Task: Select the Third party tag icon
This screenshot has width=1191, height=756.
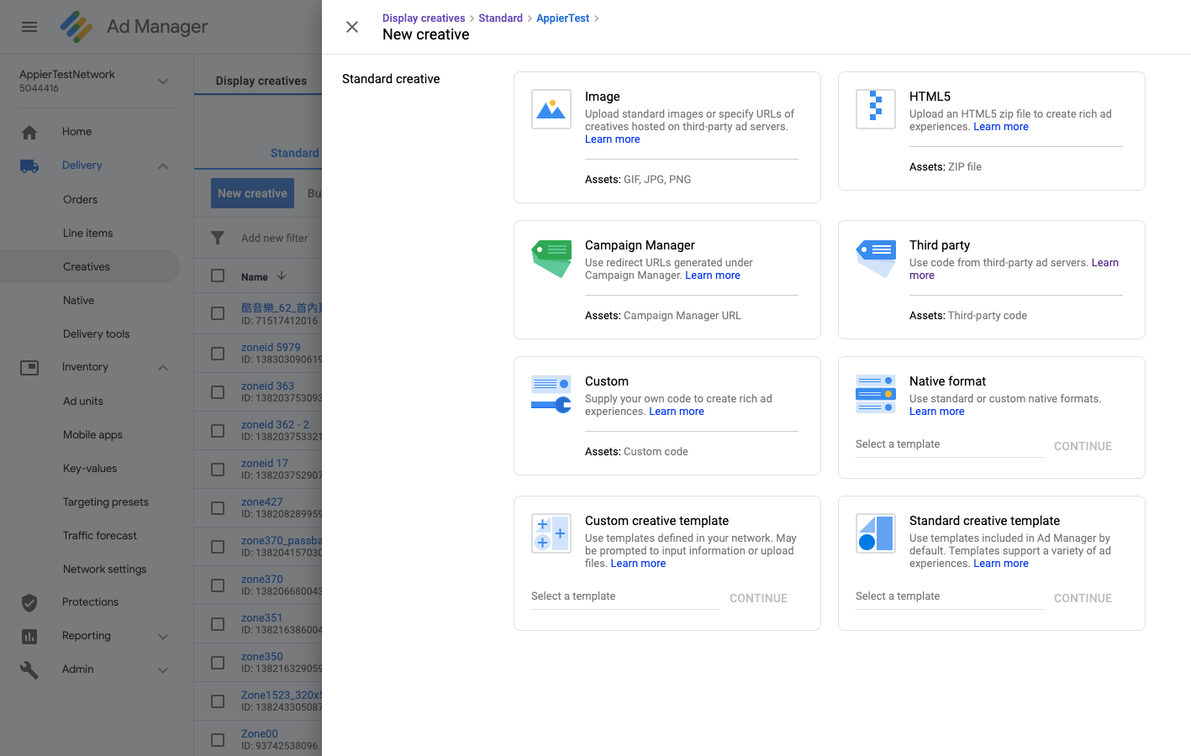Action: 876,259
